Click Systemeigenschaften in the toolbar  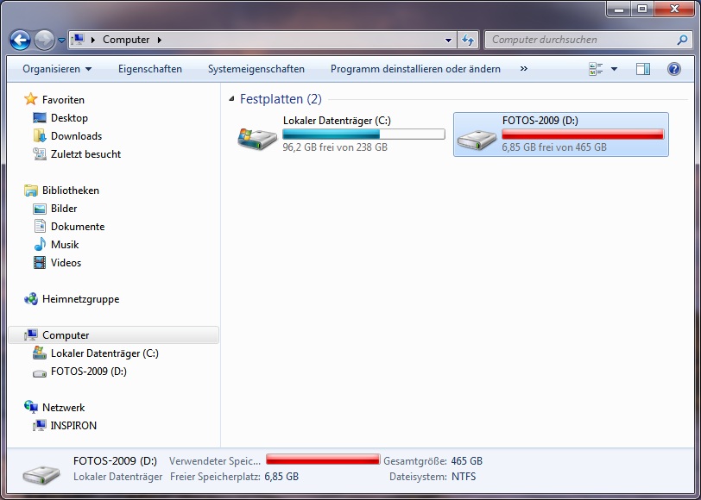coord(256,69)
